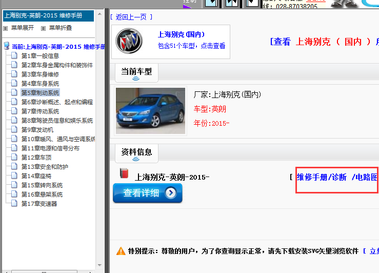Select the 当前车型 tab

[x=136, y=73]
